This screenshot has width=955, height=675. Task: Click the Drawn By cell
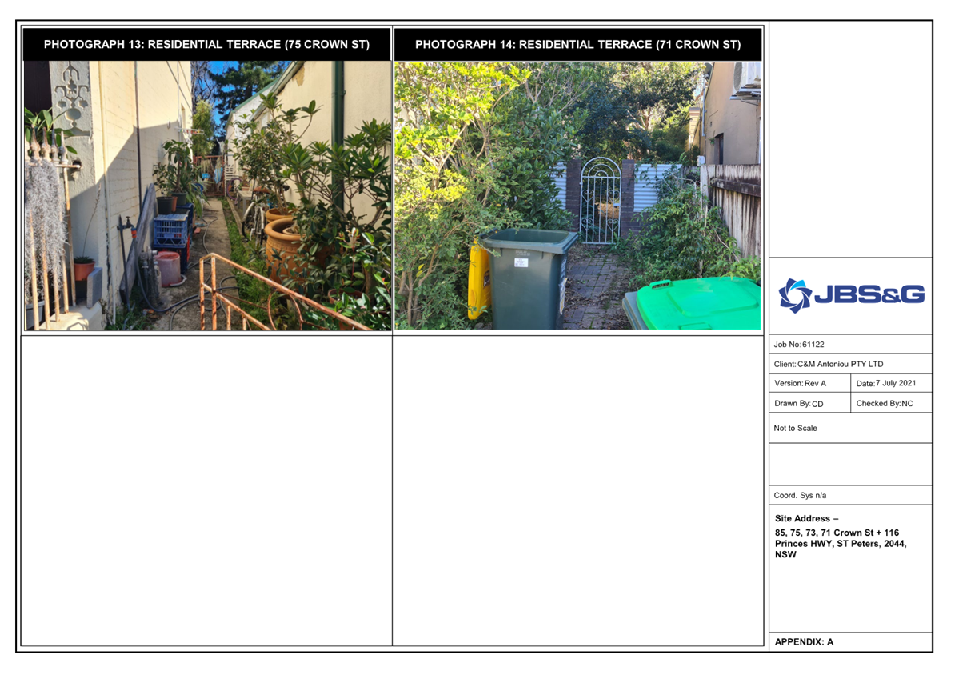pos(798,404)
